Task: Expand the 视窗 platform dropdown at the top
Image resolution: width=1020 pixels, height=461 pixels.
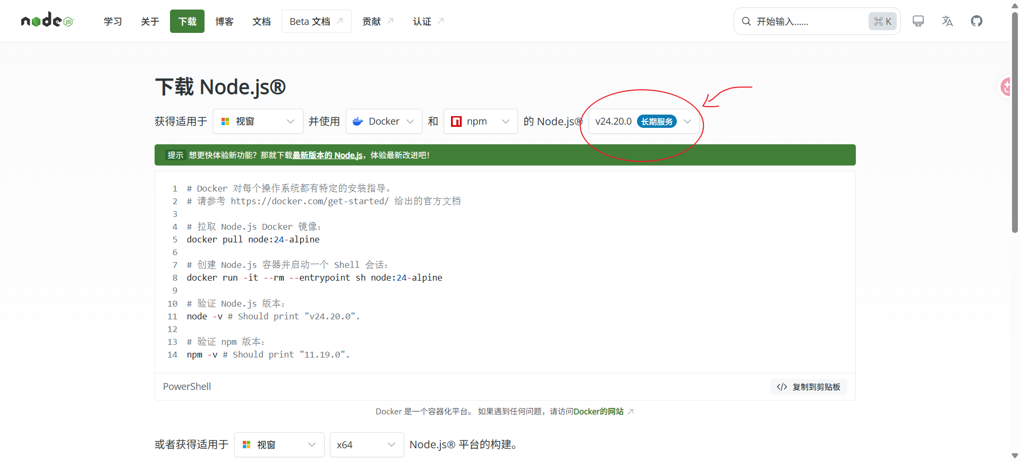Action: coord(258,121)
